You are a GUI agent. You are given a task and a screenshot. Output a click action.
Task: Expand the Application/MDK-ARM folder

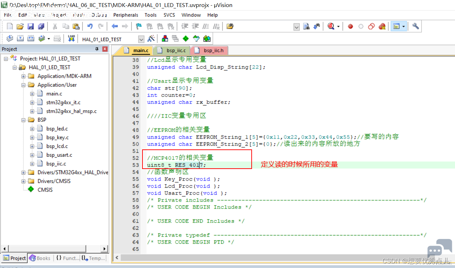(x=23, y=76)
